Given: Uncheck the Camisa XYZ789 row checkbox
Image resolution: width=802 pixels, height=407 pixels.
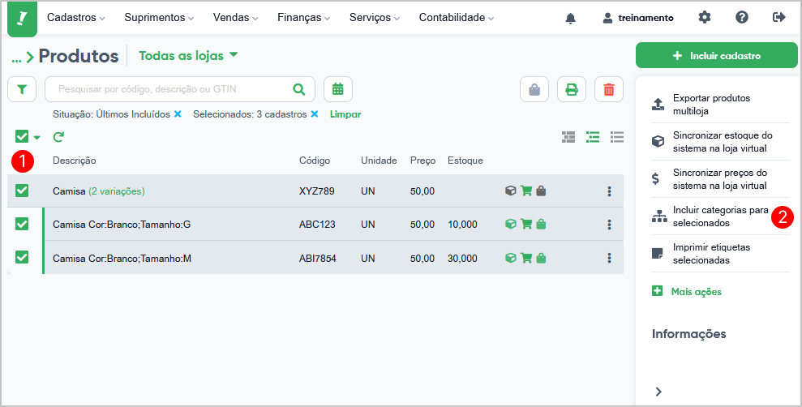Looking at the screenshot, I should click(22, 191).
